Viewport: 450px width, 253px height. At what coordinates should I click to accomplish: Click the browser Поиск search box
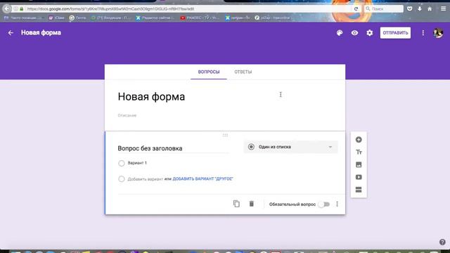point(384,9)
